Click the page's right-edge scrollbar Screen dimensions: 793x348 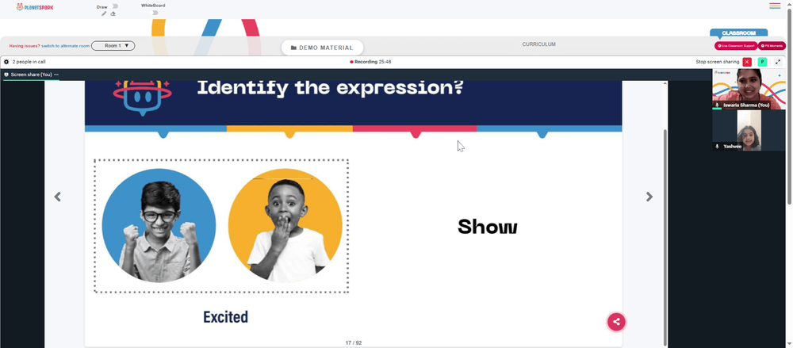789,106
